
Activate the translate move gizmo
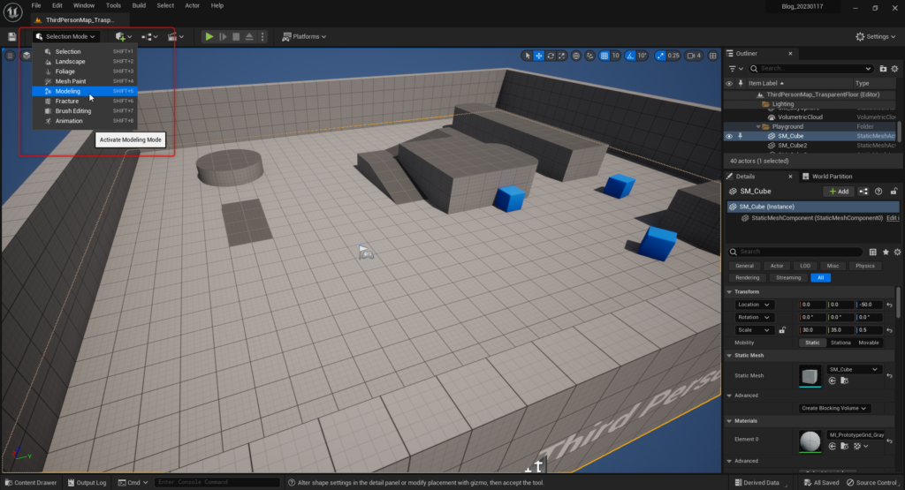tap(538, 56)
